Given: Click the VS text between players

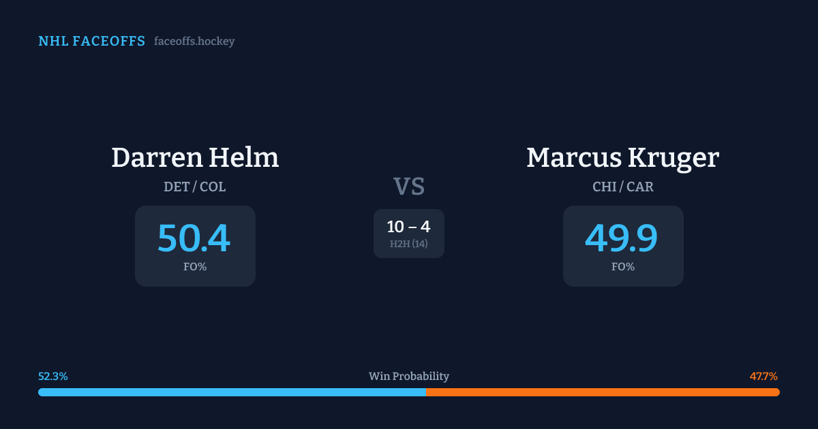Looking at the screenshot, I should (x=409, y=187).
